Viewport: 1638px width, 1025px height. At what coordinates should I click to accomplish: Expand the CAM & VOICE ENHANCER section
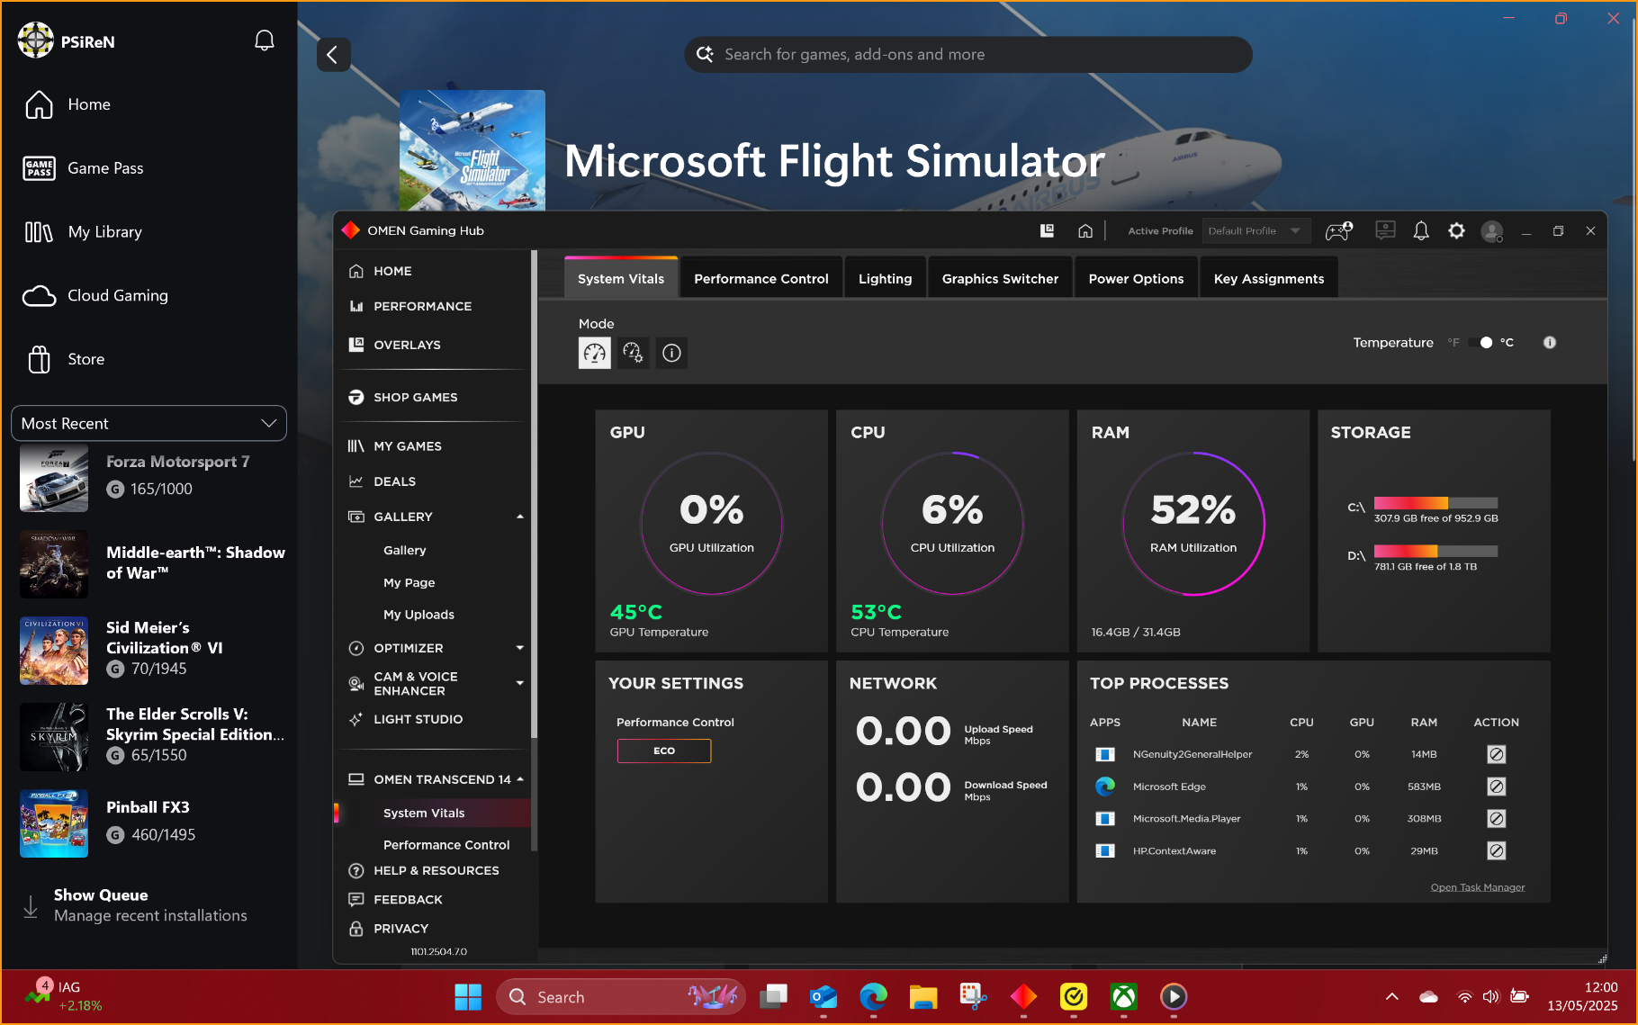click(520, 684)
